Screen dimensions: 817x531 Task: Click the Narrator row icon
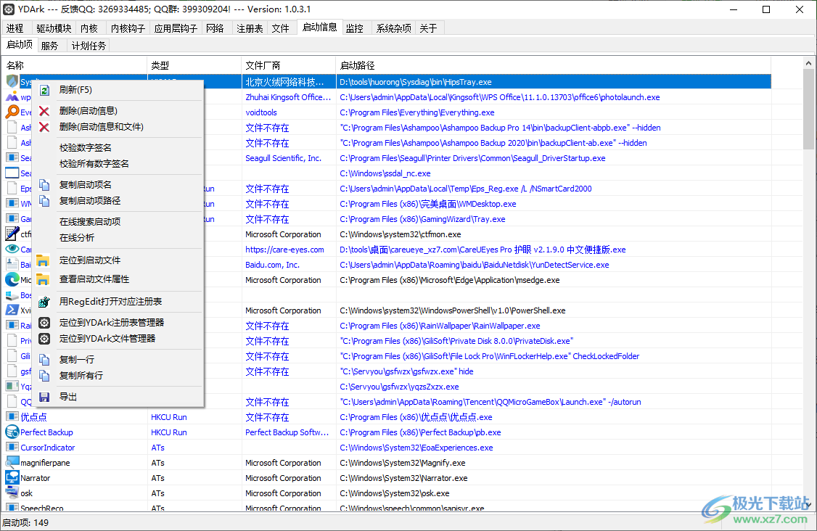click(12, 478)
